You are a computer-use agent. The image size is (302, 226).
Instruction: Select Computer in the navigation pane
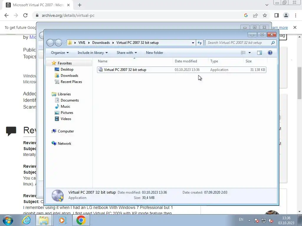66,131
